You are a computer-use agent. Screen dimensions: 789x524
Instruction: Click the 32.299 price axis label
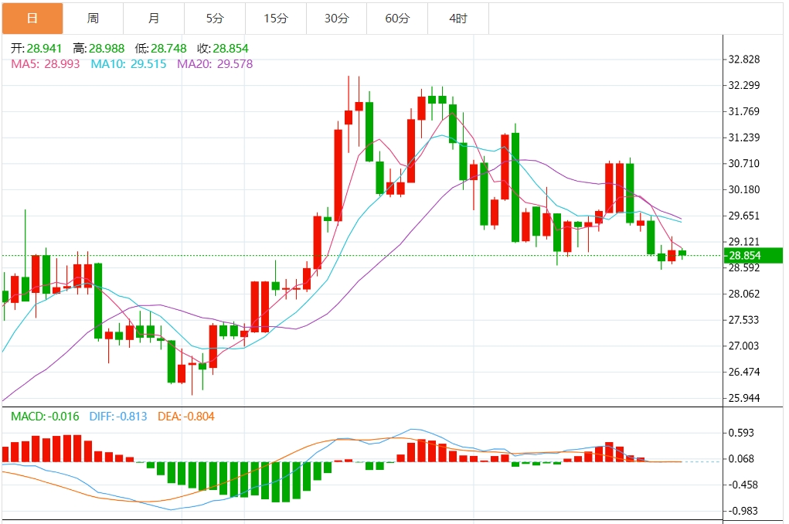[x=744, y=85]
